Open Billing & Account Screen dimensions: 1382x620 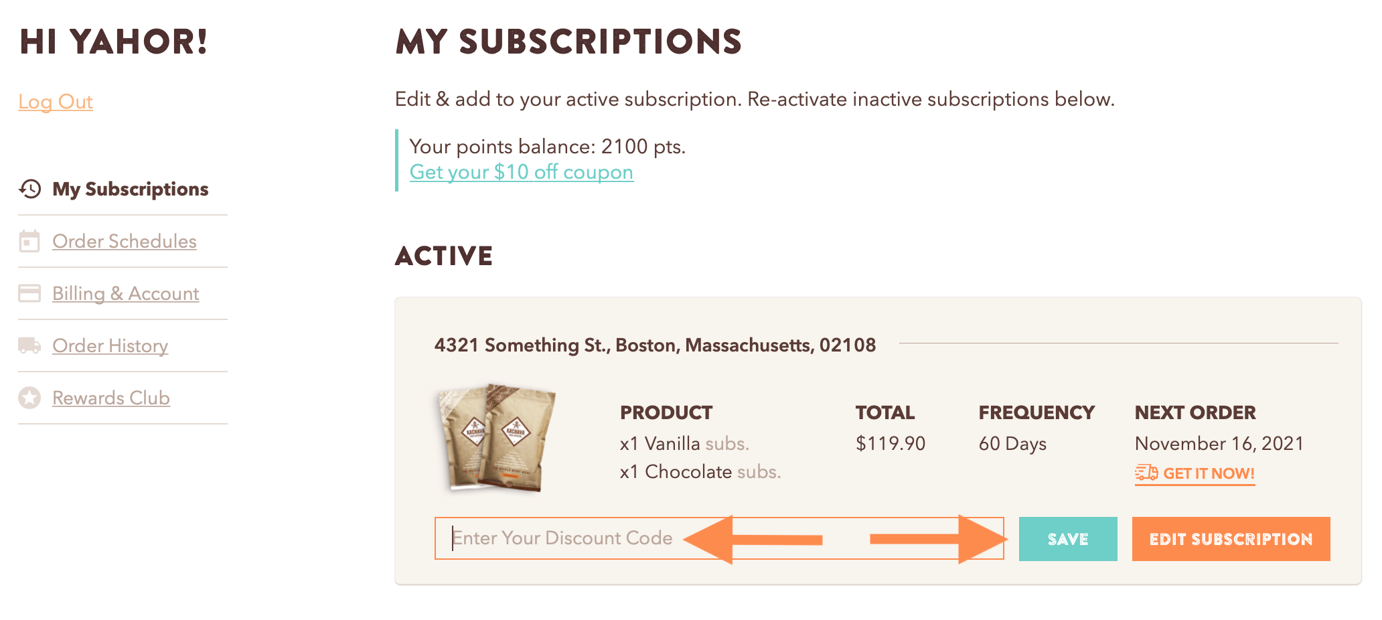(x=125, y=293)
